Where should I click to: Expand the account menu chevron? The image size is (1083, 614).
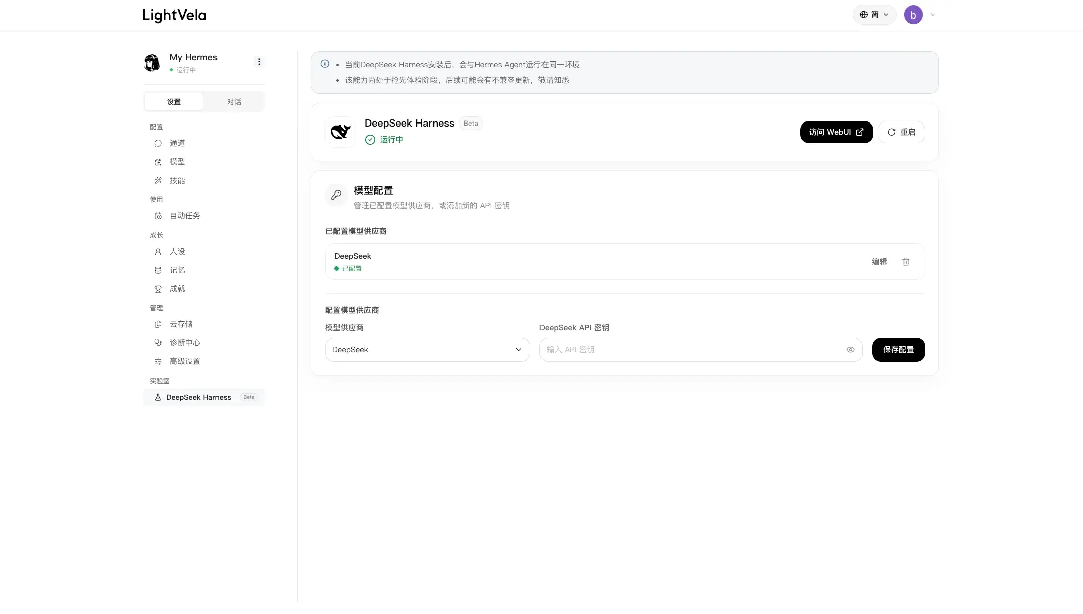point(933,15)
